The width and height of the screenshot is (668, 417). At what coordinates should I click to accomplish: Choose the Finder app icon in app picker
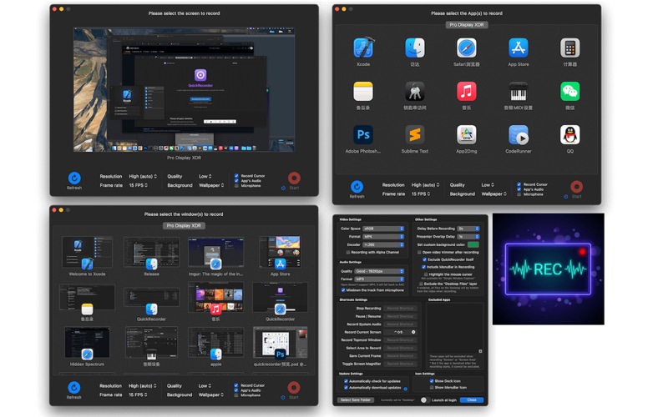414,48
